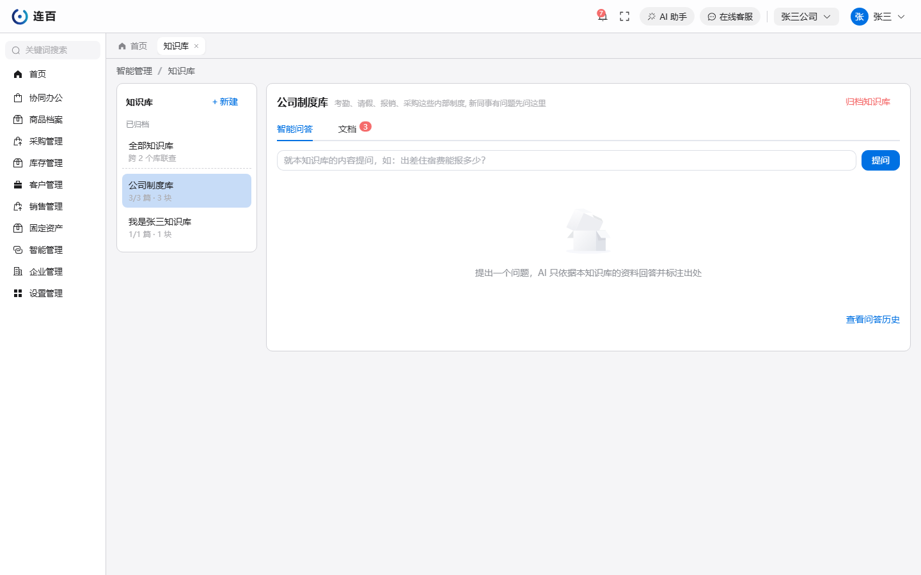This screenshot has width=921, height=575.
Task: Expand the 张三 user menu chevron
Action: 901,17
